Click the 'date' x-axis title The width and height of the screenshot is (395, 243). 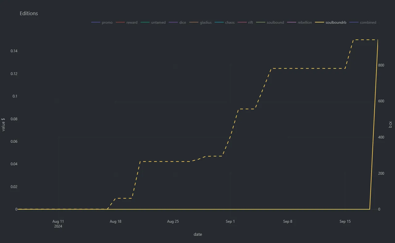click(198, 234)
